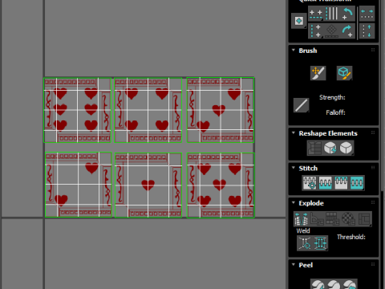Select the six of hearts UV cluster
The width and height of the screenshot is (385, 289).
point(78,110)
